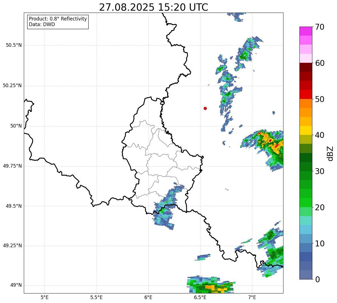
Task: Select the plot title '27.08.2025 15:20 UTC'
Action: [154, 7]
